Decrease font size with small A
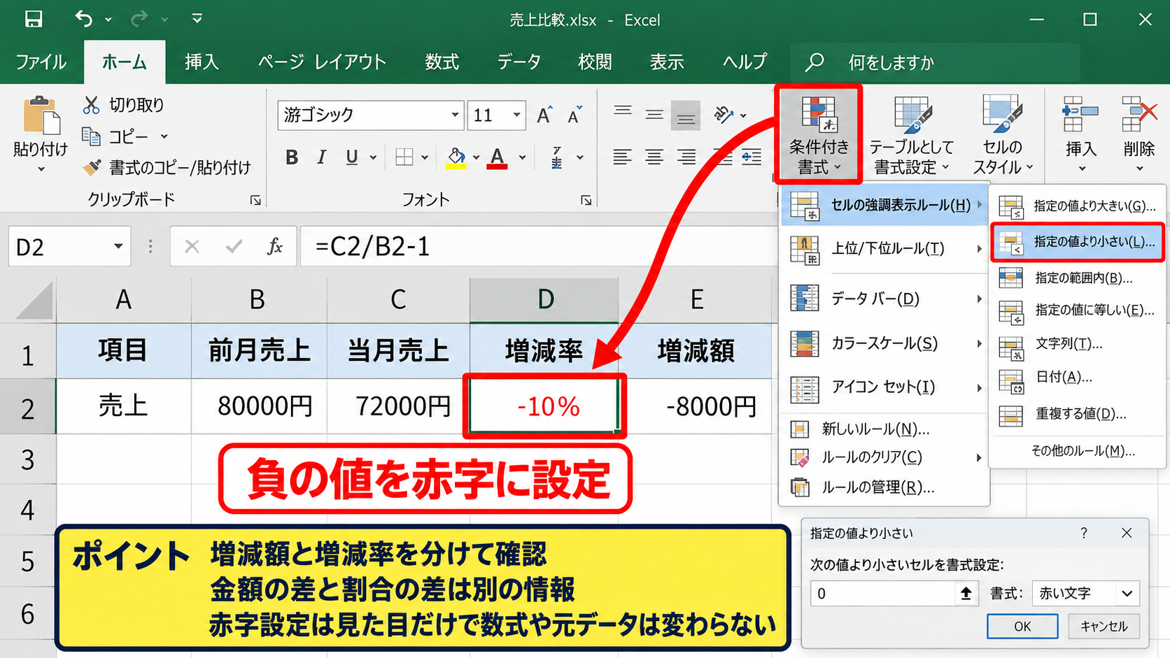This screenshot has width=1170, height=658. coord(575,115)
